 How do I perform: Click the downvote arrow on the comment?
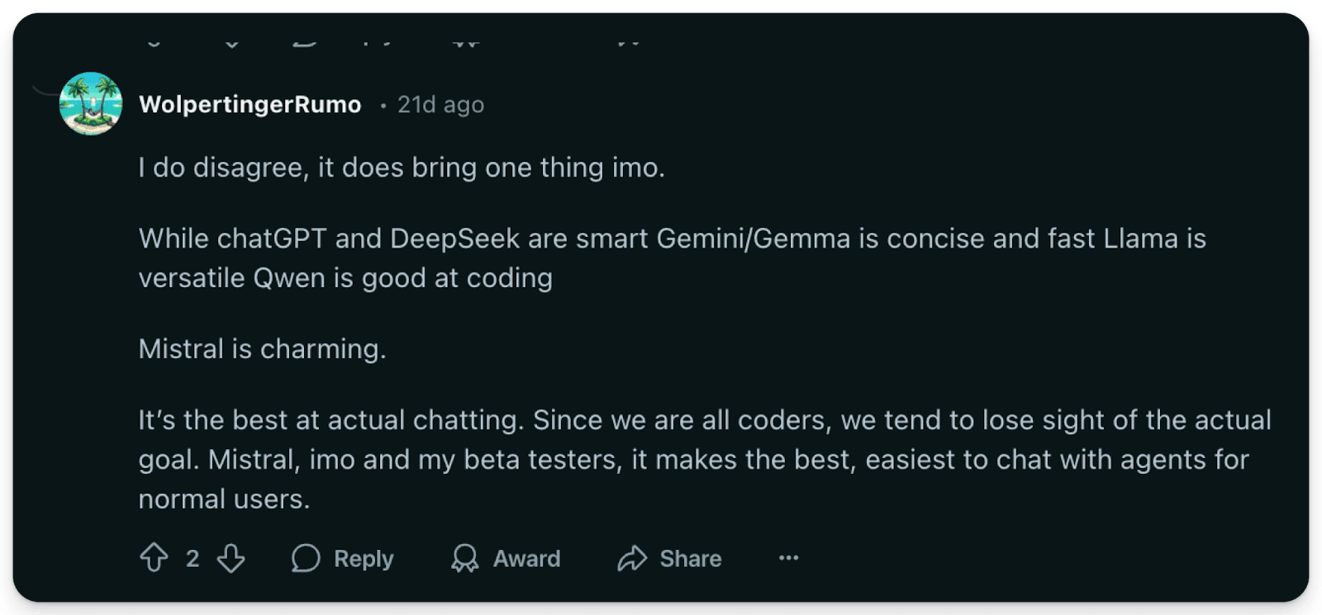coord(230,558)
